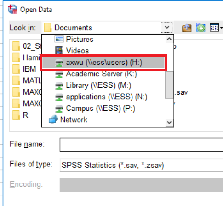Image resolution: width=223 pixels, height=206 pixels.
Task: Select the R folder
Action: (x=20, y=115)
